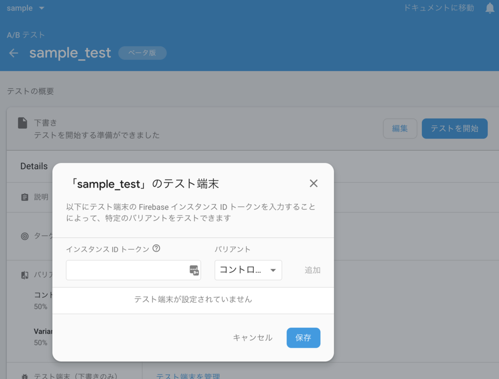Focus the インスタンス ID トークン input field
499x379 pixels.
[x=134, y=270]
